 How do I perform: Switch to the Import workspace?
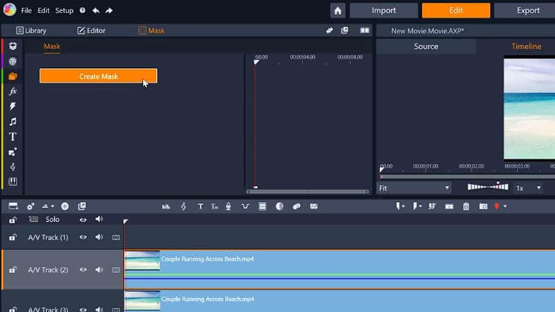coord(384,10)
